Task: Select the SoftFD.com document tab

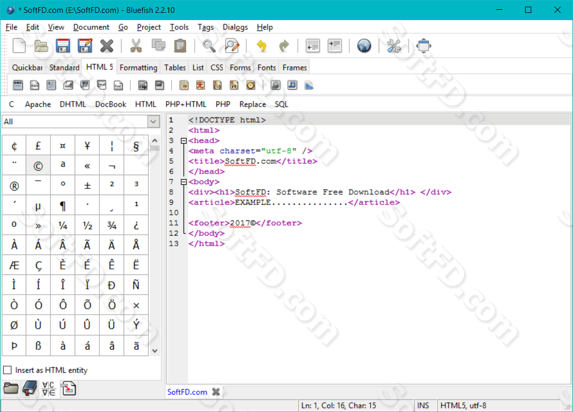Action: click(187, 392)
